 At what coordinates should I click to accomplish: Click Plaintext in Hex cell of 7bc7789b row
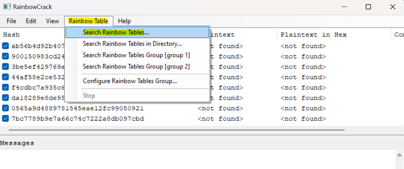click(x=303, y=119)
